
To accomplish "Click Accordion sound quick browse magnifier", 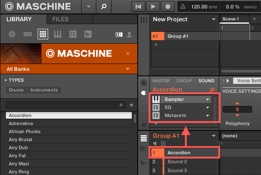I will pos(212,90).
